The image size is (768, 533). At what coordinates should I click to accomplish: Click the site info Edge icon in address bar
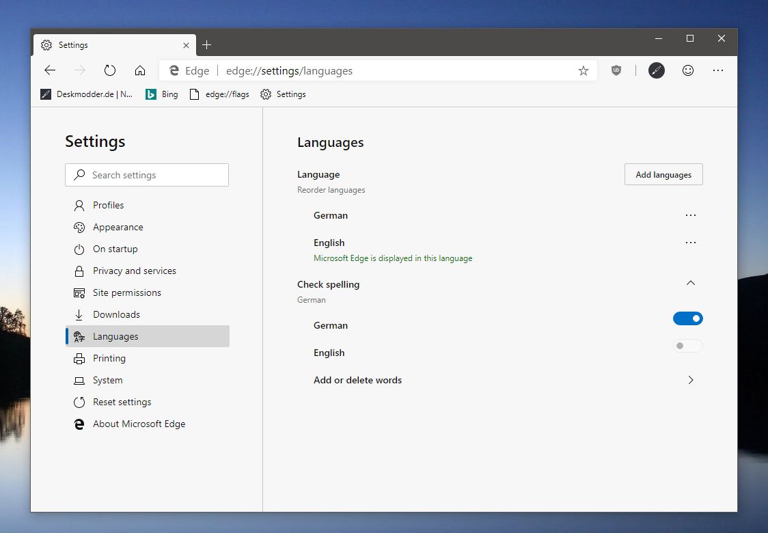click(x=174, y=70)
